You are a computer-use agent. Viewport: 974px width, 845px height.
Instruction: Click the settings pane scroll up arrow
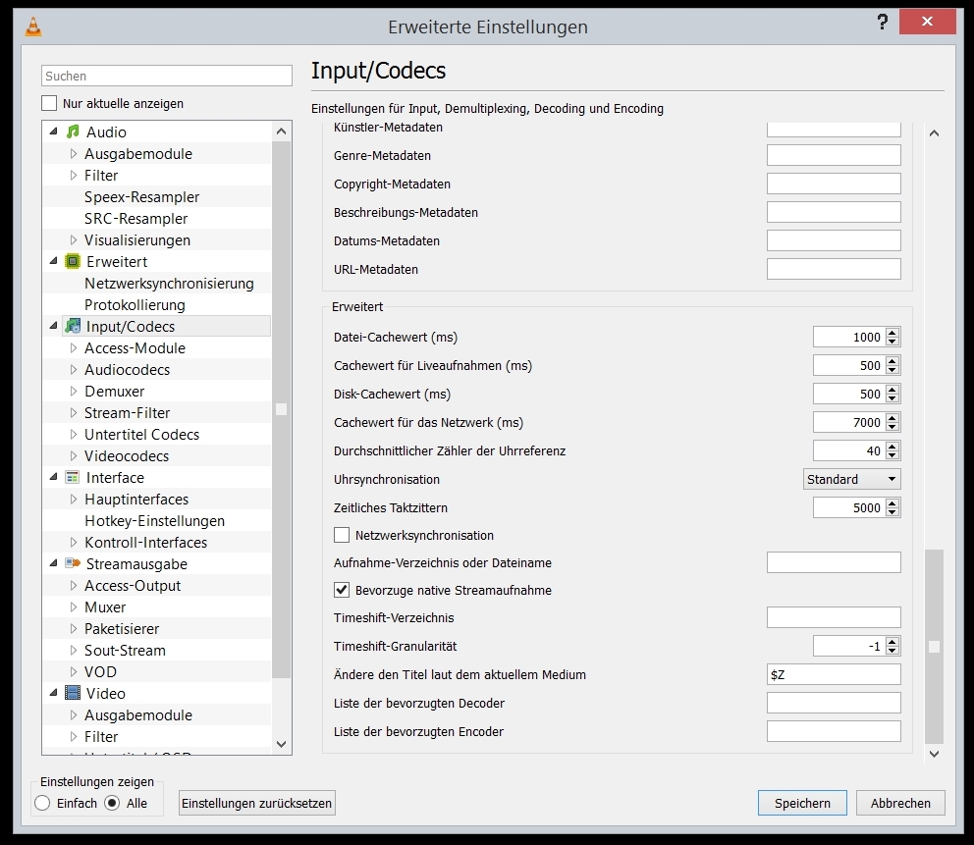pos(934,132)
